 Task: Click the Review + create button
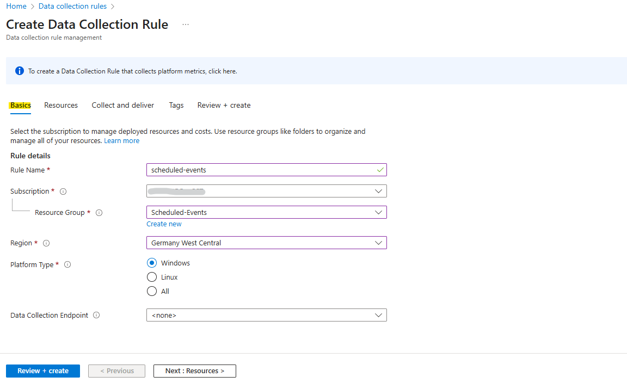point(43,371)
